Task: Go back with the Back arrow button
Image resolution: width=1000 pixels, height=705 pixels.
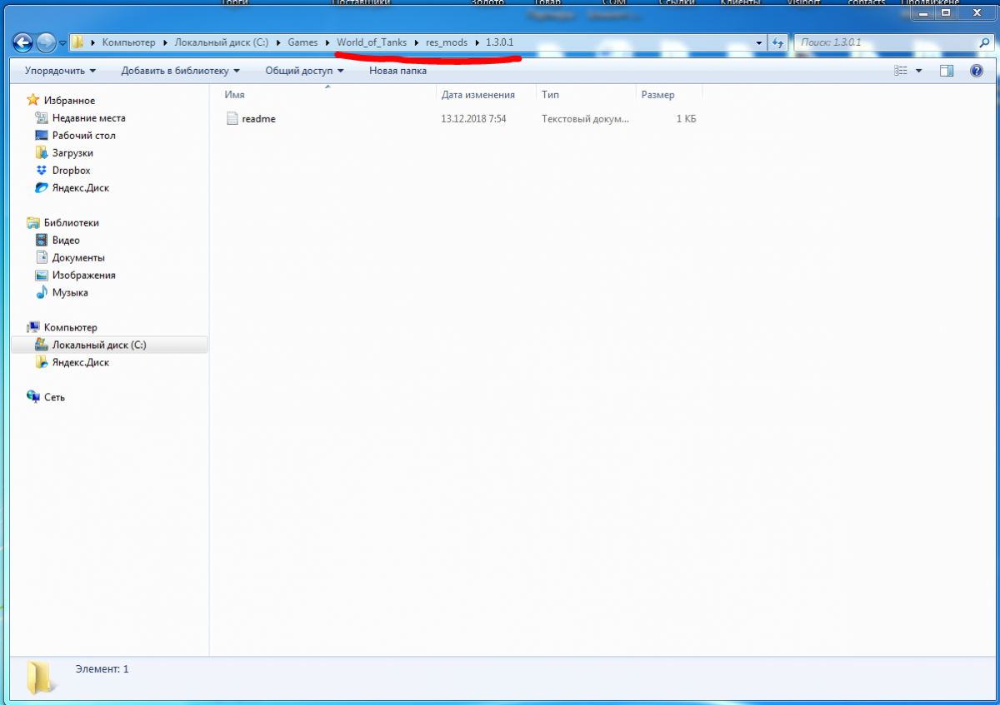Action: point(23,42)
